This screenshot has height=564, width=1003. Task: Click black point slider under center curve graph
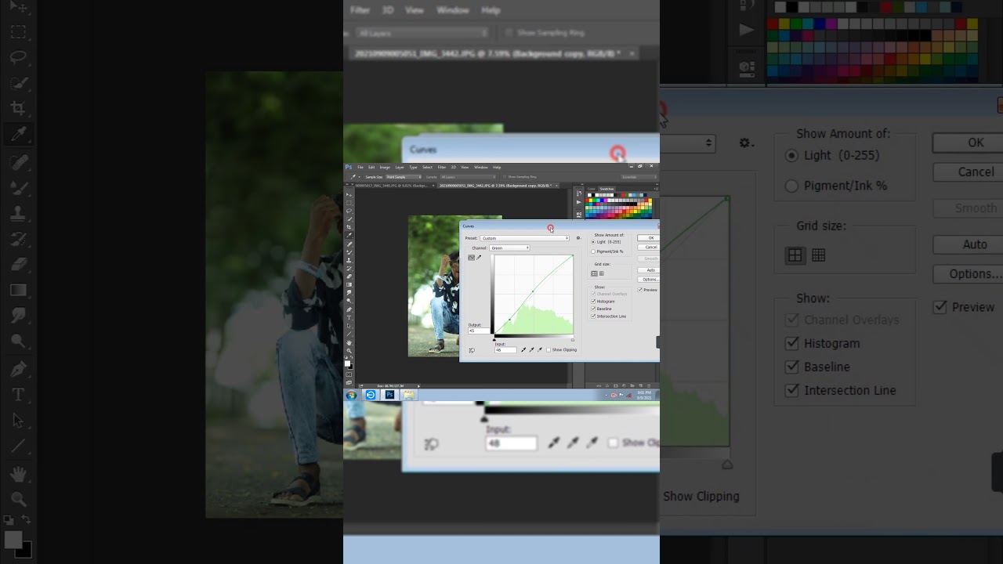click(494, 339)
